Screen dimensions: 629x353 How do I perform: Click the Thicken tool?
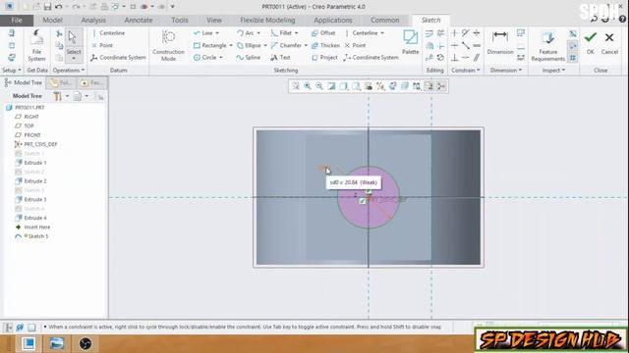pyautogui.click(x=325, y=45)
